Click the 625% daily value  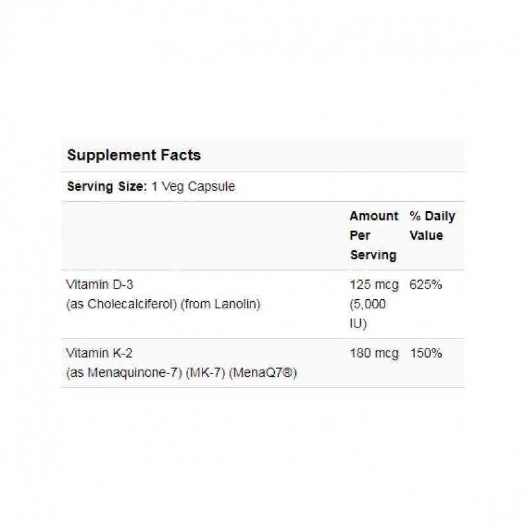point(425,285)
